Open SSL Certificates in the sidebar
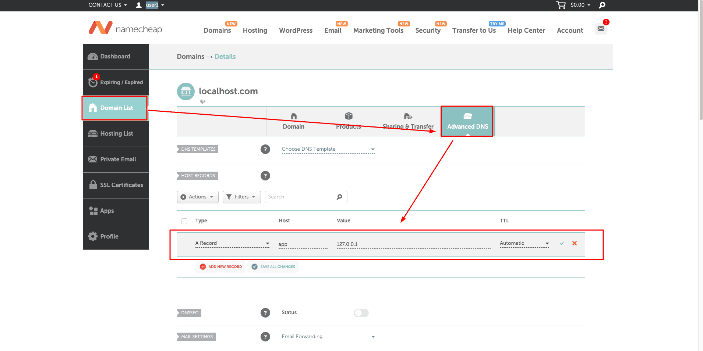Screen dimensions: 703x351 click(116, 185)
